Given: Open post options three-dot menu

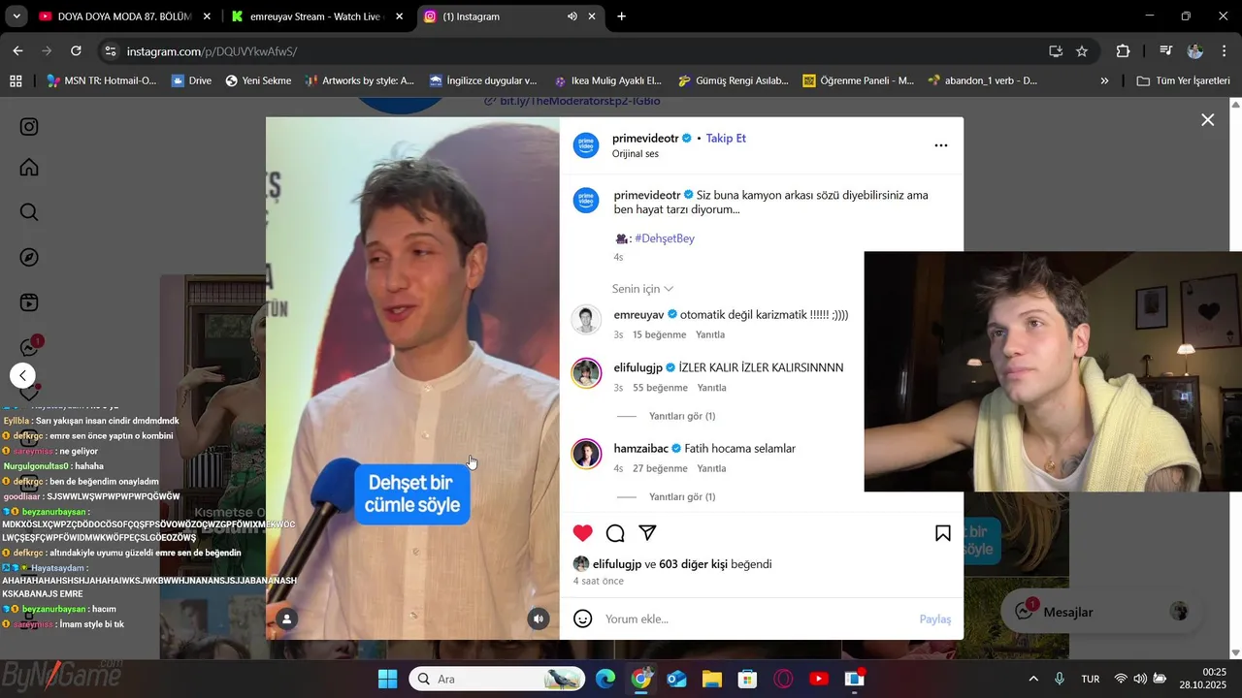Looking at the screenshot, I should (x=940, y=145).
